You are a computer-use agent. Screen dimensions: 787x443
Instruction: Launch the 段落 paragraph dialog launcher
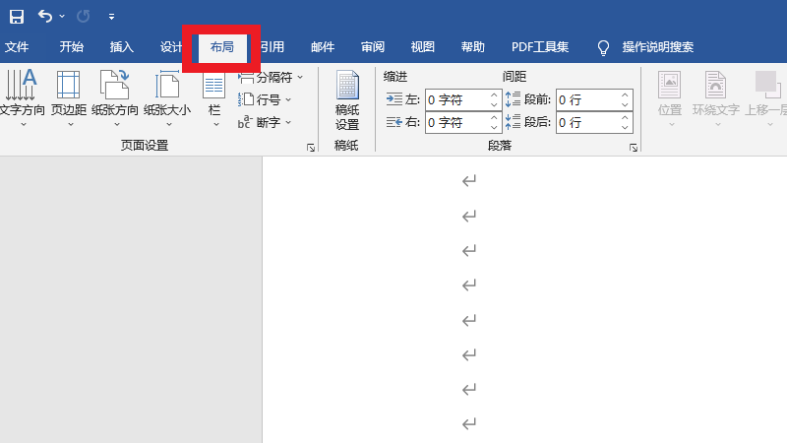point(634,148)
